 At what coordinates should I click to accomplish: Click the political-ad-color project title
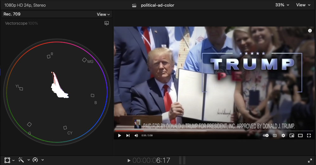pyautogui.click(x=157, y=5)
